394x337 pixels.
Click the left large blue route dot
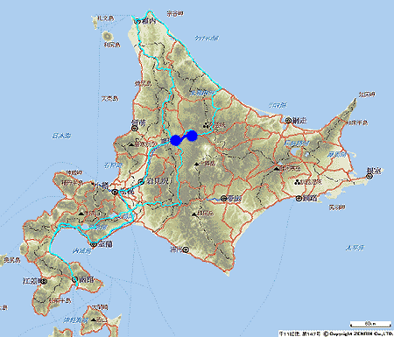coord(176,140)
